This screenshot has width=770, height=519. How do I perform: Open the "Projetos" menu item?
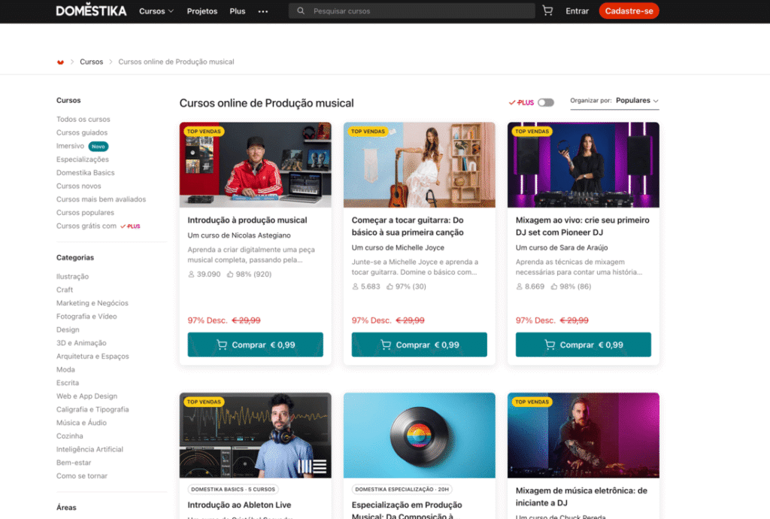pos(202,11)
